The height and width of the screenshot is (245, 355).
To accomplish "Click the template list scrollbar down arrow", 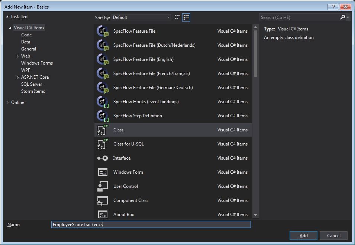I will [x=255, y=215].
